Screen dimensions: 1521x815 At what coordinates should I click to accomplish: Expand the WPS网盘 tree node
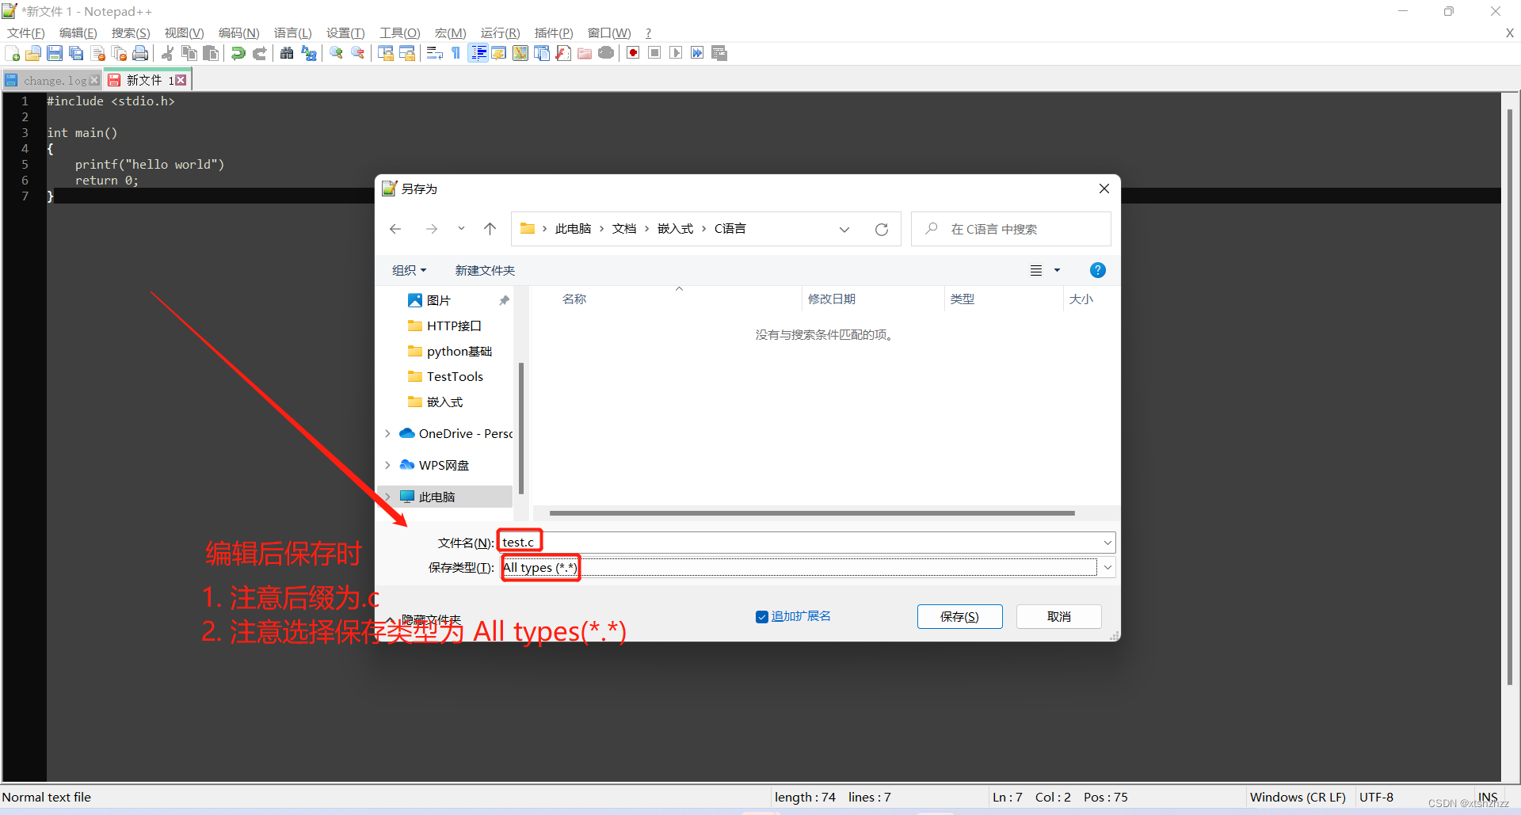(x=387, y=465)
